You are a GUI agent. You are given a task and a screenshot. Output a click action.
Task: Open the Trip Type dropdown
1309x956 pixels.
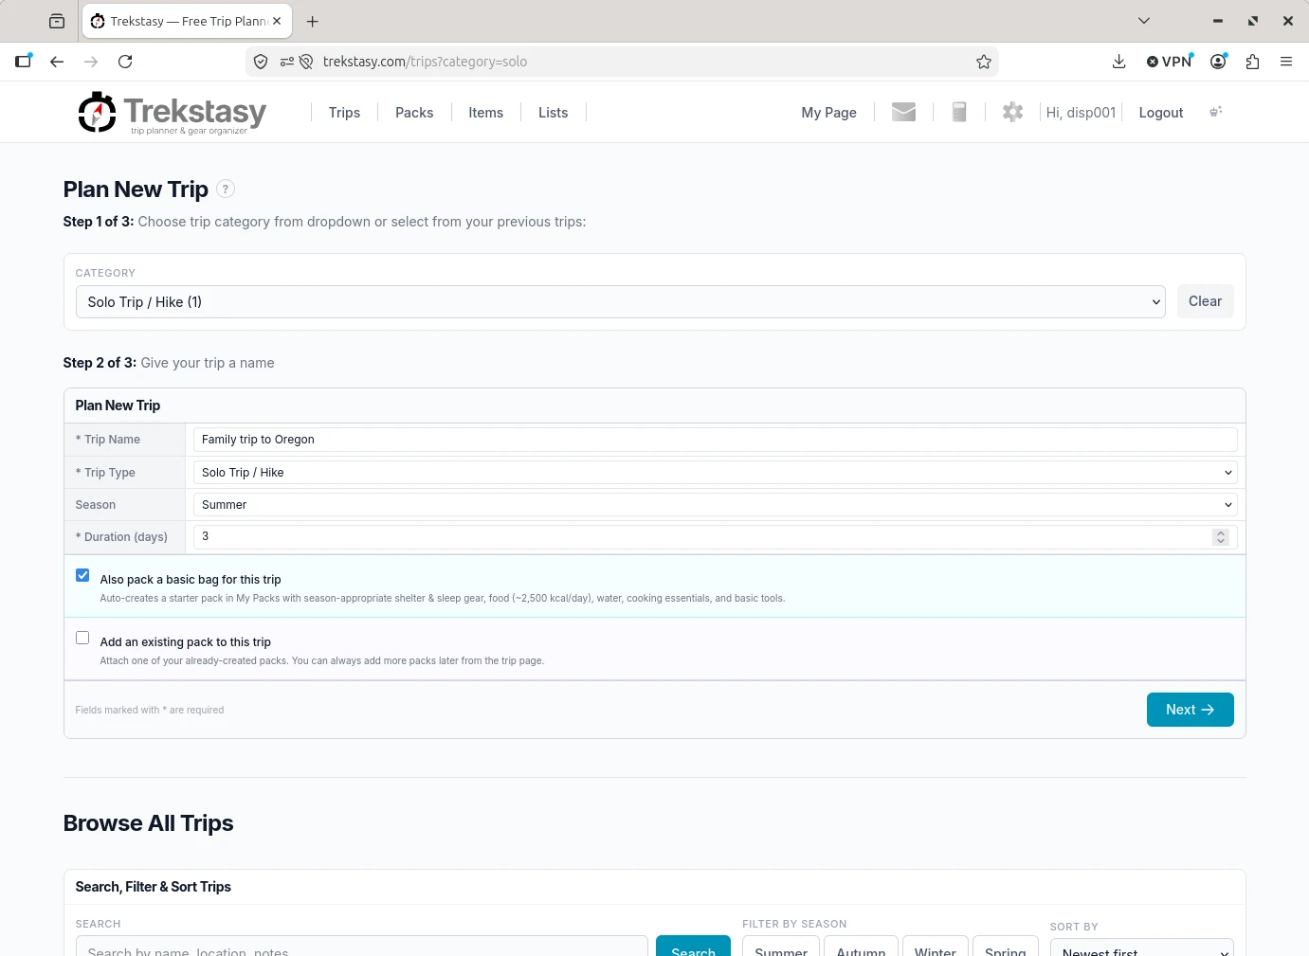pos(716,472)
